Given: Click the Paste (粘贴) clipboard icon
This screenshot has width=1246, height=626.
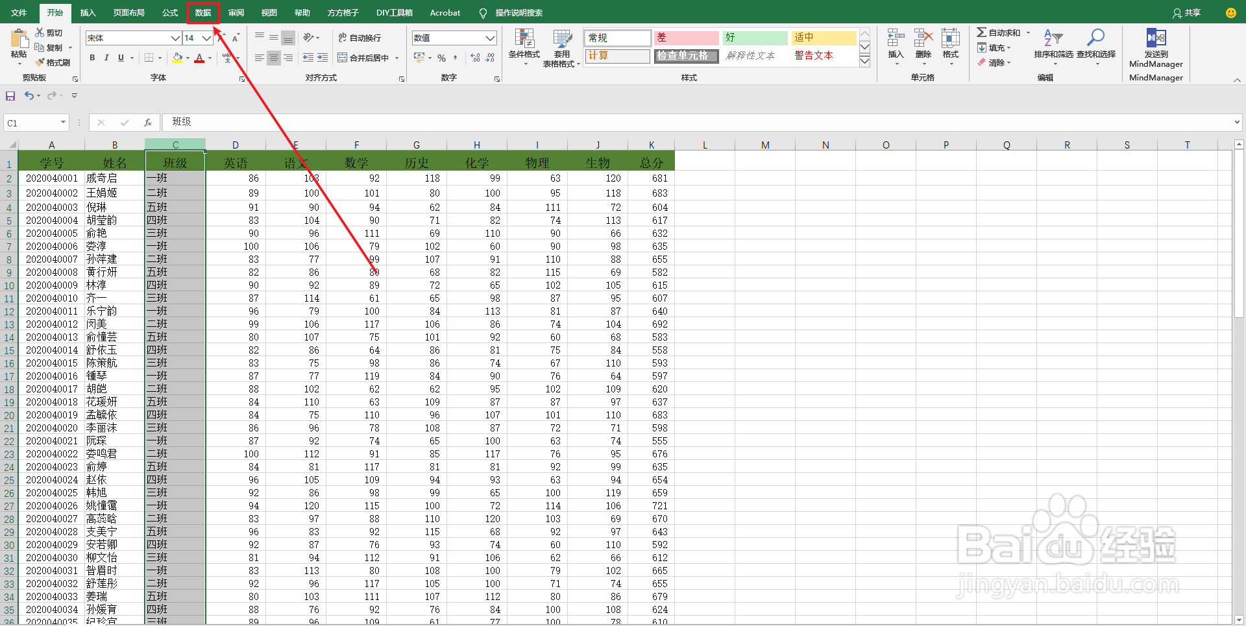Looking at the screenshot, I should (19, 39).
